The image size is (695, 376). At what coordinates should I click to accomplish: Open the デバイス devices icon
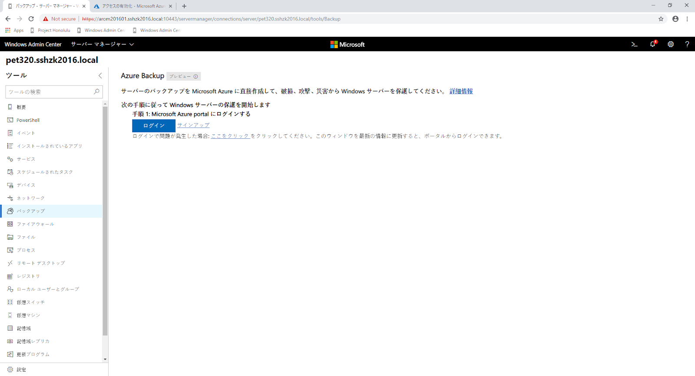coord(10,185)
